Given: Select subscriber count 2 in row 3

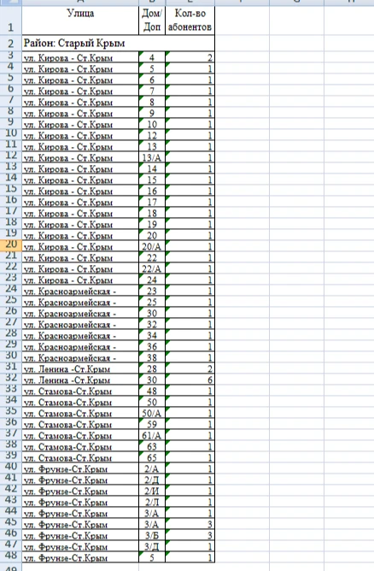Looking at the screenshot, I should pos(190,57).
